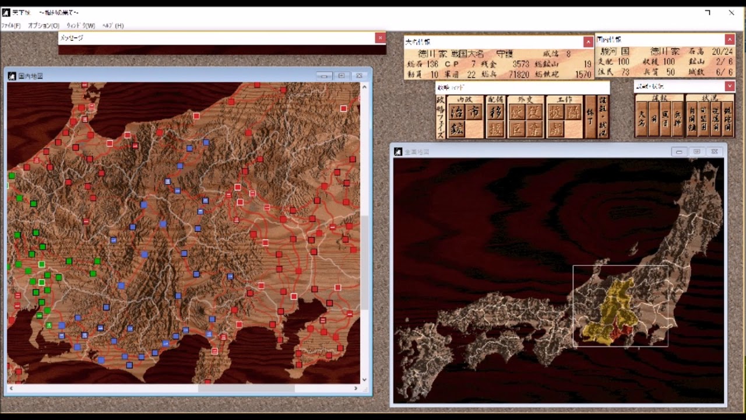The width and height of the screenshot is (746, 420).
Task: Open the オプション(O) menu
Action: [x=44, y=26]
